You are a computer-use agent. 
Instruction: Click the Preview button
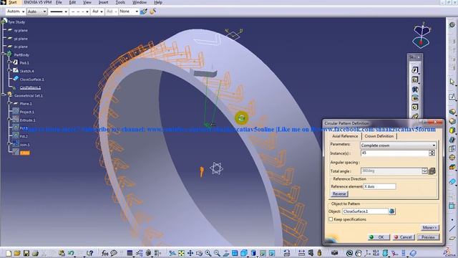[428, 237]
